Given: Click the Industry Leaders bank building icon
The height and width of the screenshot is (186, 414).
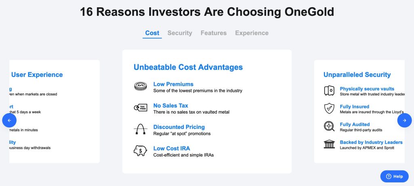Looking at the screenshot, I should [x=329, y=144].
